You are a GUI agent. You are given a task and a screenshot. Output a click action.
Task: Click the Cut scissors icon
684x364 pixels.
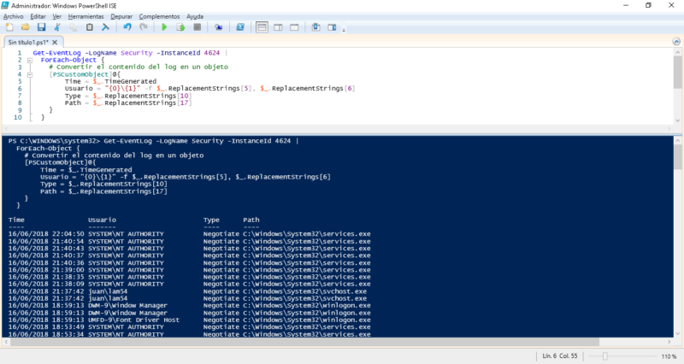[58, 27]
